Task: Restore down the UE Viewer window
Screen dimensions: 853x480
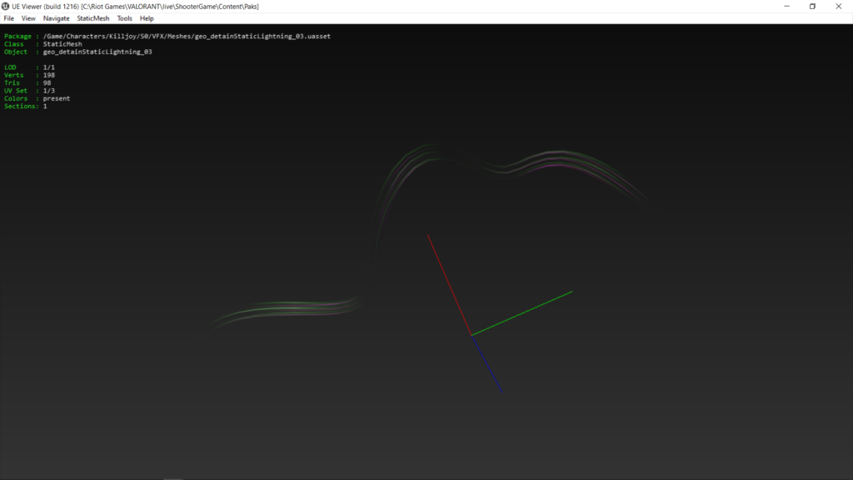Action: click(812, 7)
